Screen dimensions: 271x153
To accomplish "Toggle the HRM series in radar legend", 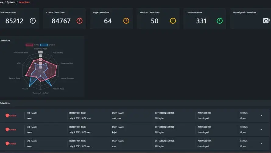I will [x=32, y=45].
